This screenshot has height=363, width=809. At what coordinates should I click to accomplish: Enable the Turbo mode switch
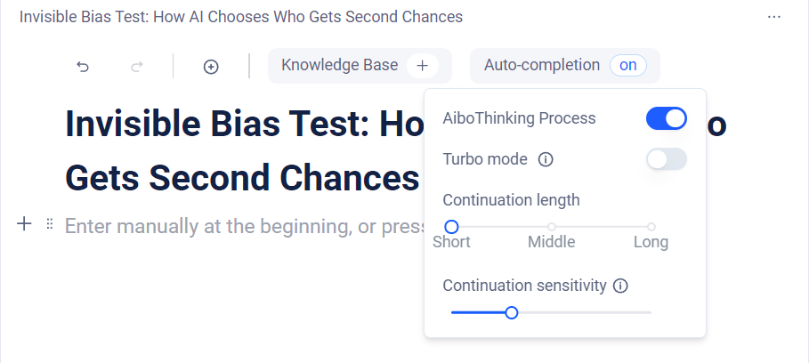coord(666,159)
